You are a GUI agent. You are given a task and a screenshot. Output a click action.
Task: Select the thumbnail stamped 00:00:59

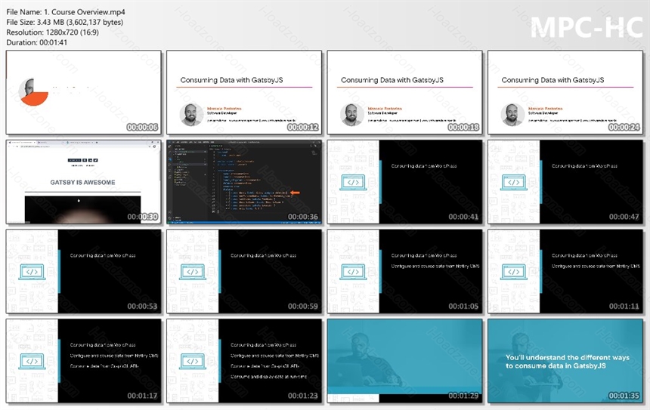[x=244, y=271]
